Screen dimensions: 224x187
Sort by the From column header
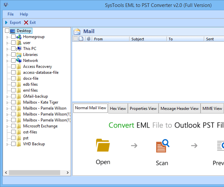[x=111, y=39]
